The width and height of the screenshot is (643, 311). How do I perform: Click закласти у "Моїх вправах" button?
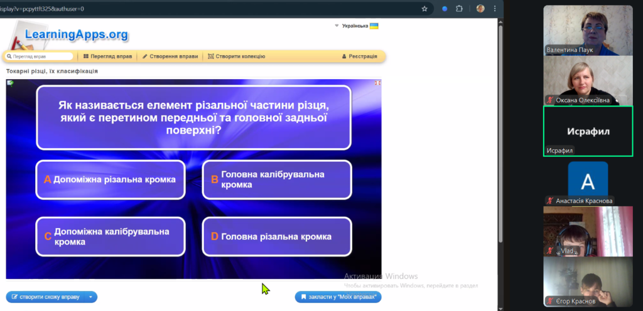coord(338,297)
